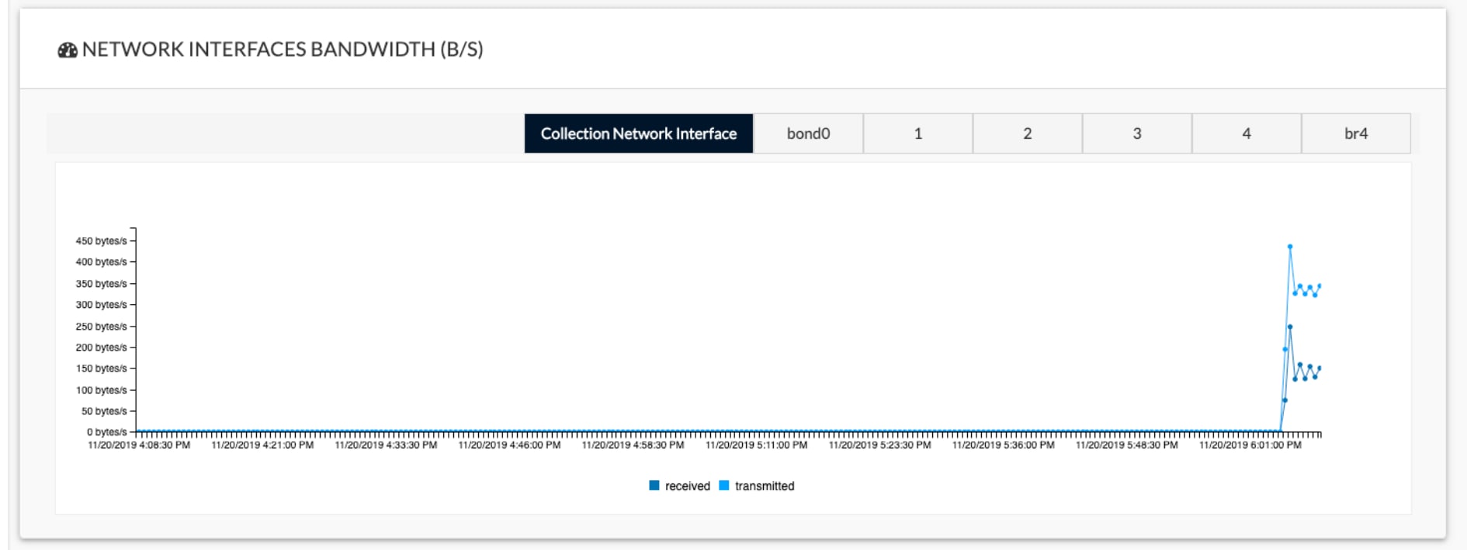Image resolution: width=1467 pixels, height=550 pixels.
Task: Click the 11/20/2019 5:36:00 PM axis label
Action: [1003, 445]
